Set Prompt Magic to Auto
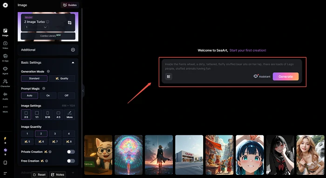This screenshot has width=326, height=178. (x=29, y=95)
